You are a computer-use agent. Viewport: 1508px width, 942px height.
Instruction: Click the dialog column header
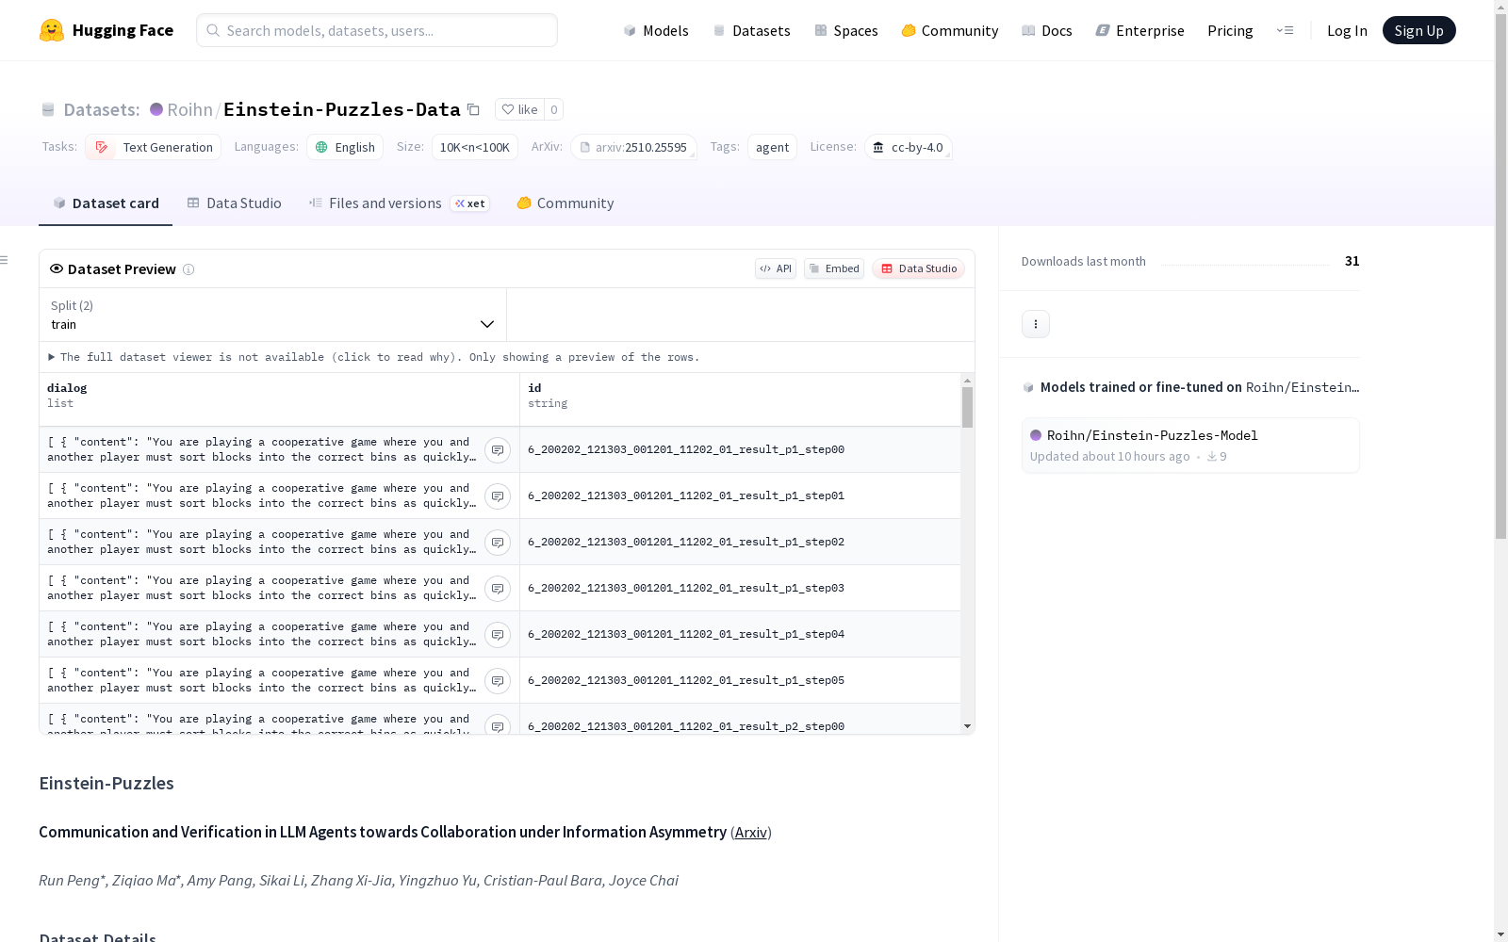(x=279, y=399)
